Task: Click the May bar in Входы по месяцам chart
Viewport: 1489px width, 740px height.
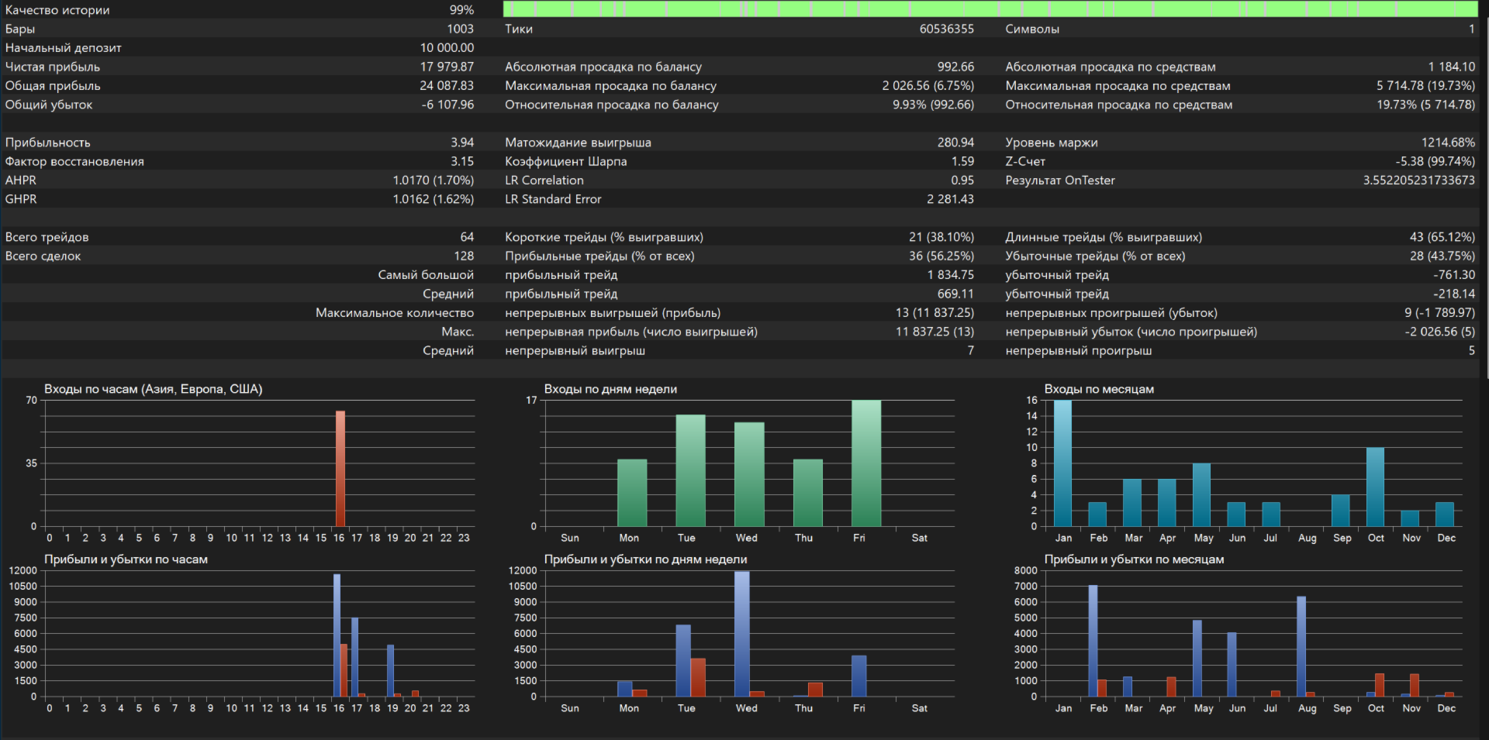Action: (1201, 495)
